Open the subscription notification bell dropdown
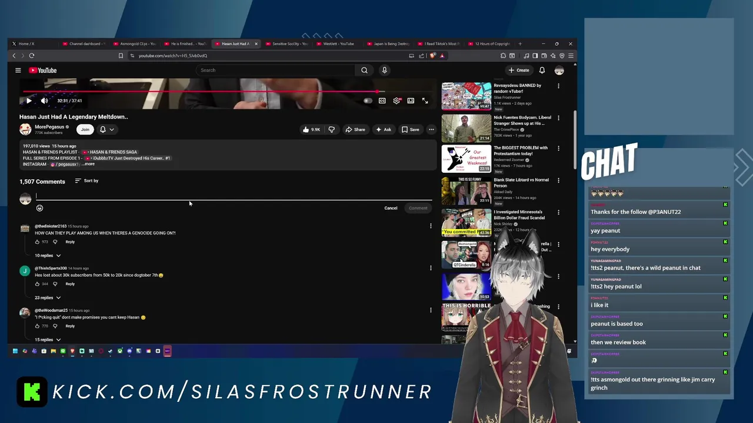This screenshot has height=423, width=753. pyautogui.click(x=106, y=130)
